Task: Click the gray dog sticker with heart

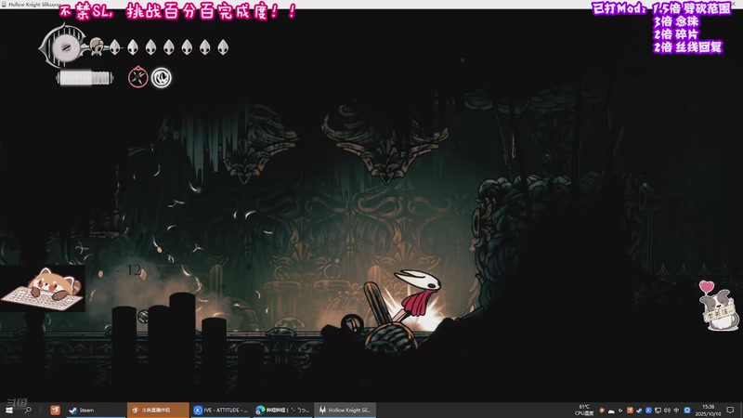Action: (719, 306)
